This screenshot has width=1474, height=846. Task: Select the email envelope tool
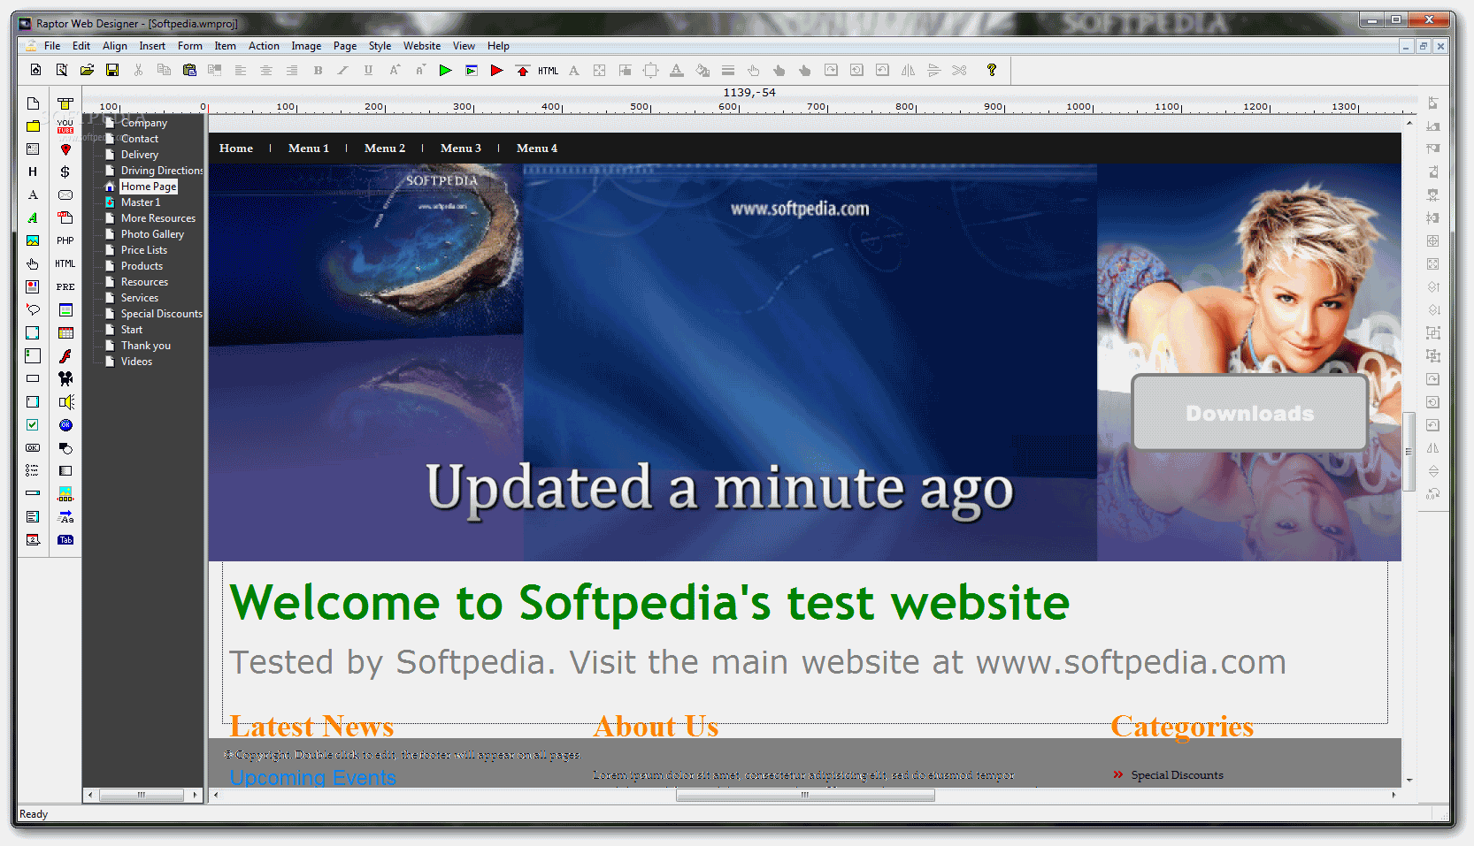click(x=65, y=194)
